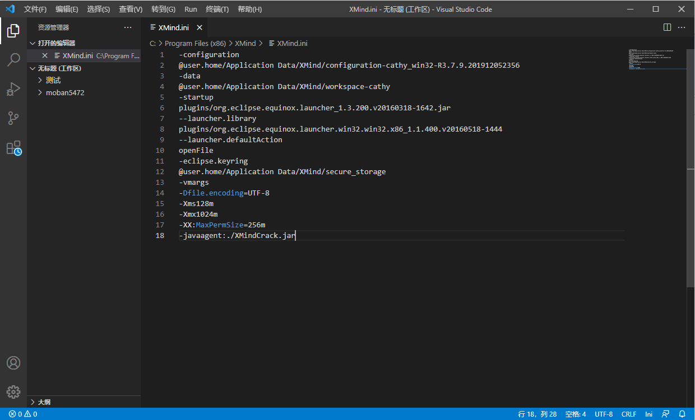The width and height of the screenshot is (695, 420).
Task: Open the 帮助(H) menu
Action: tap(249, 9)
